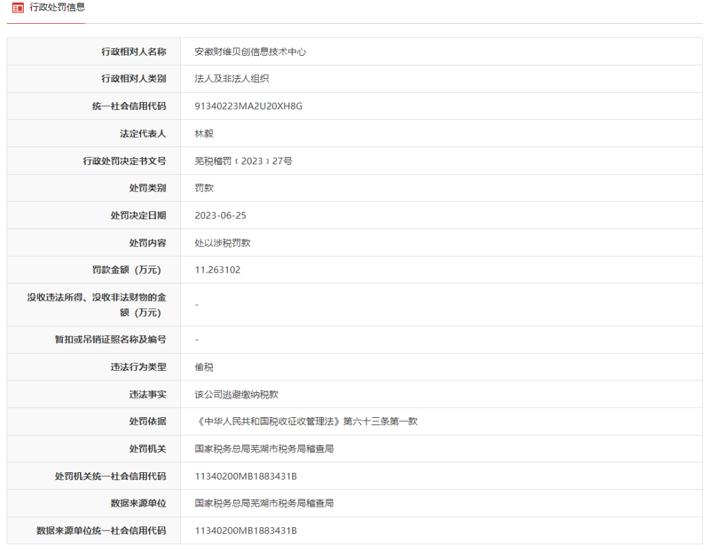Screen dimensions: 715x551
Task: Click penalty type value 罚款
Action: (x=204, y=187)
